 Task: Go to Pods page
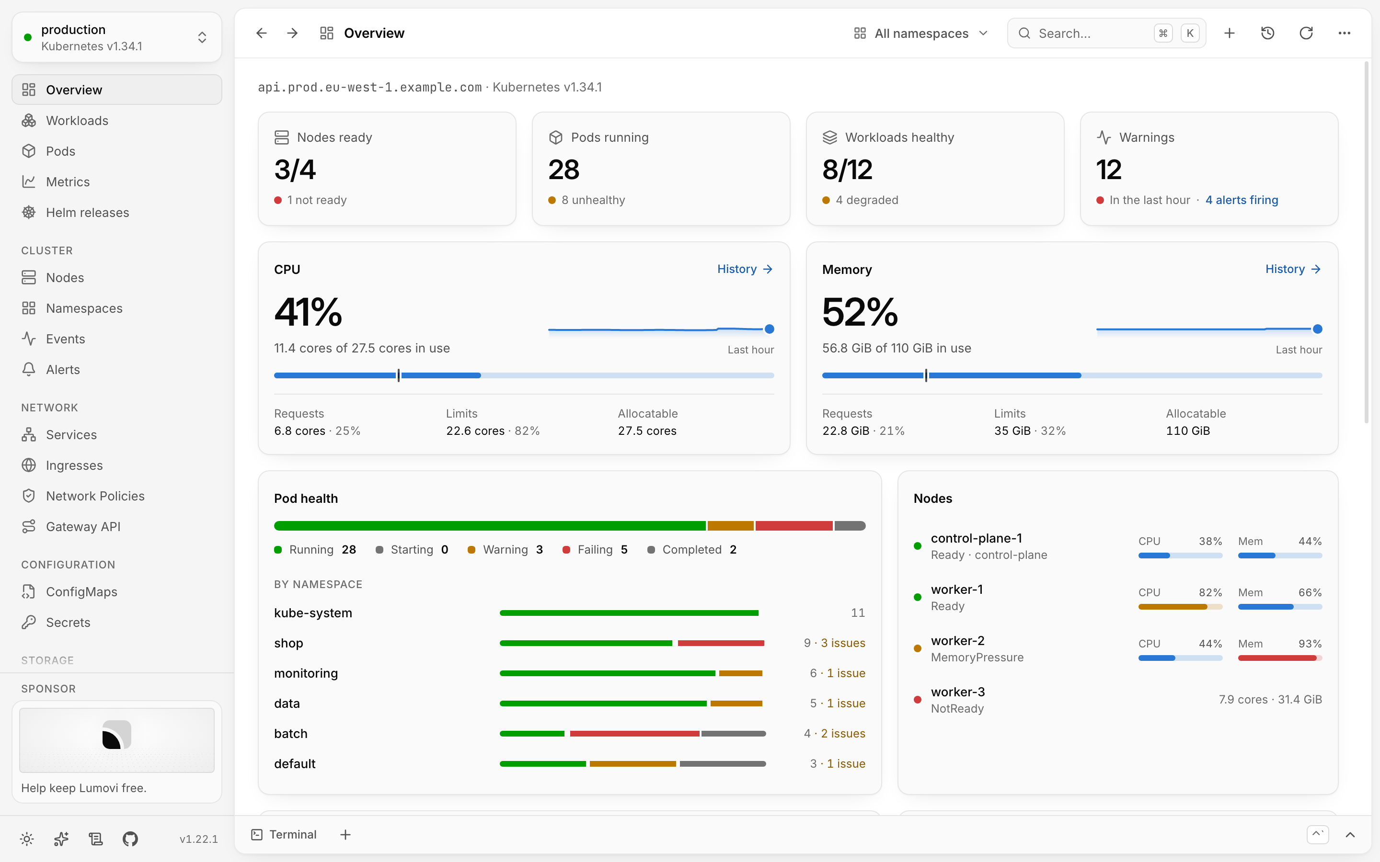(x=117, y=151)
